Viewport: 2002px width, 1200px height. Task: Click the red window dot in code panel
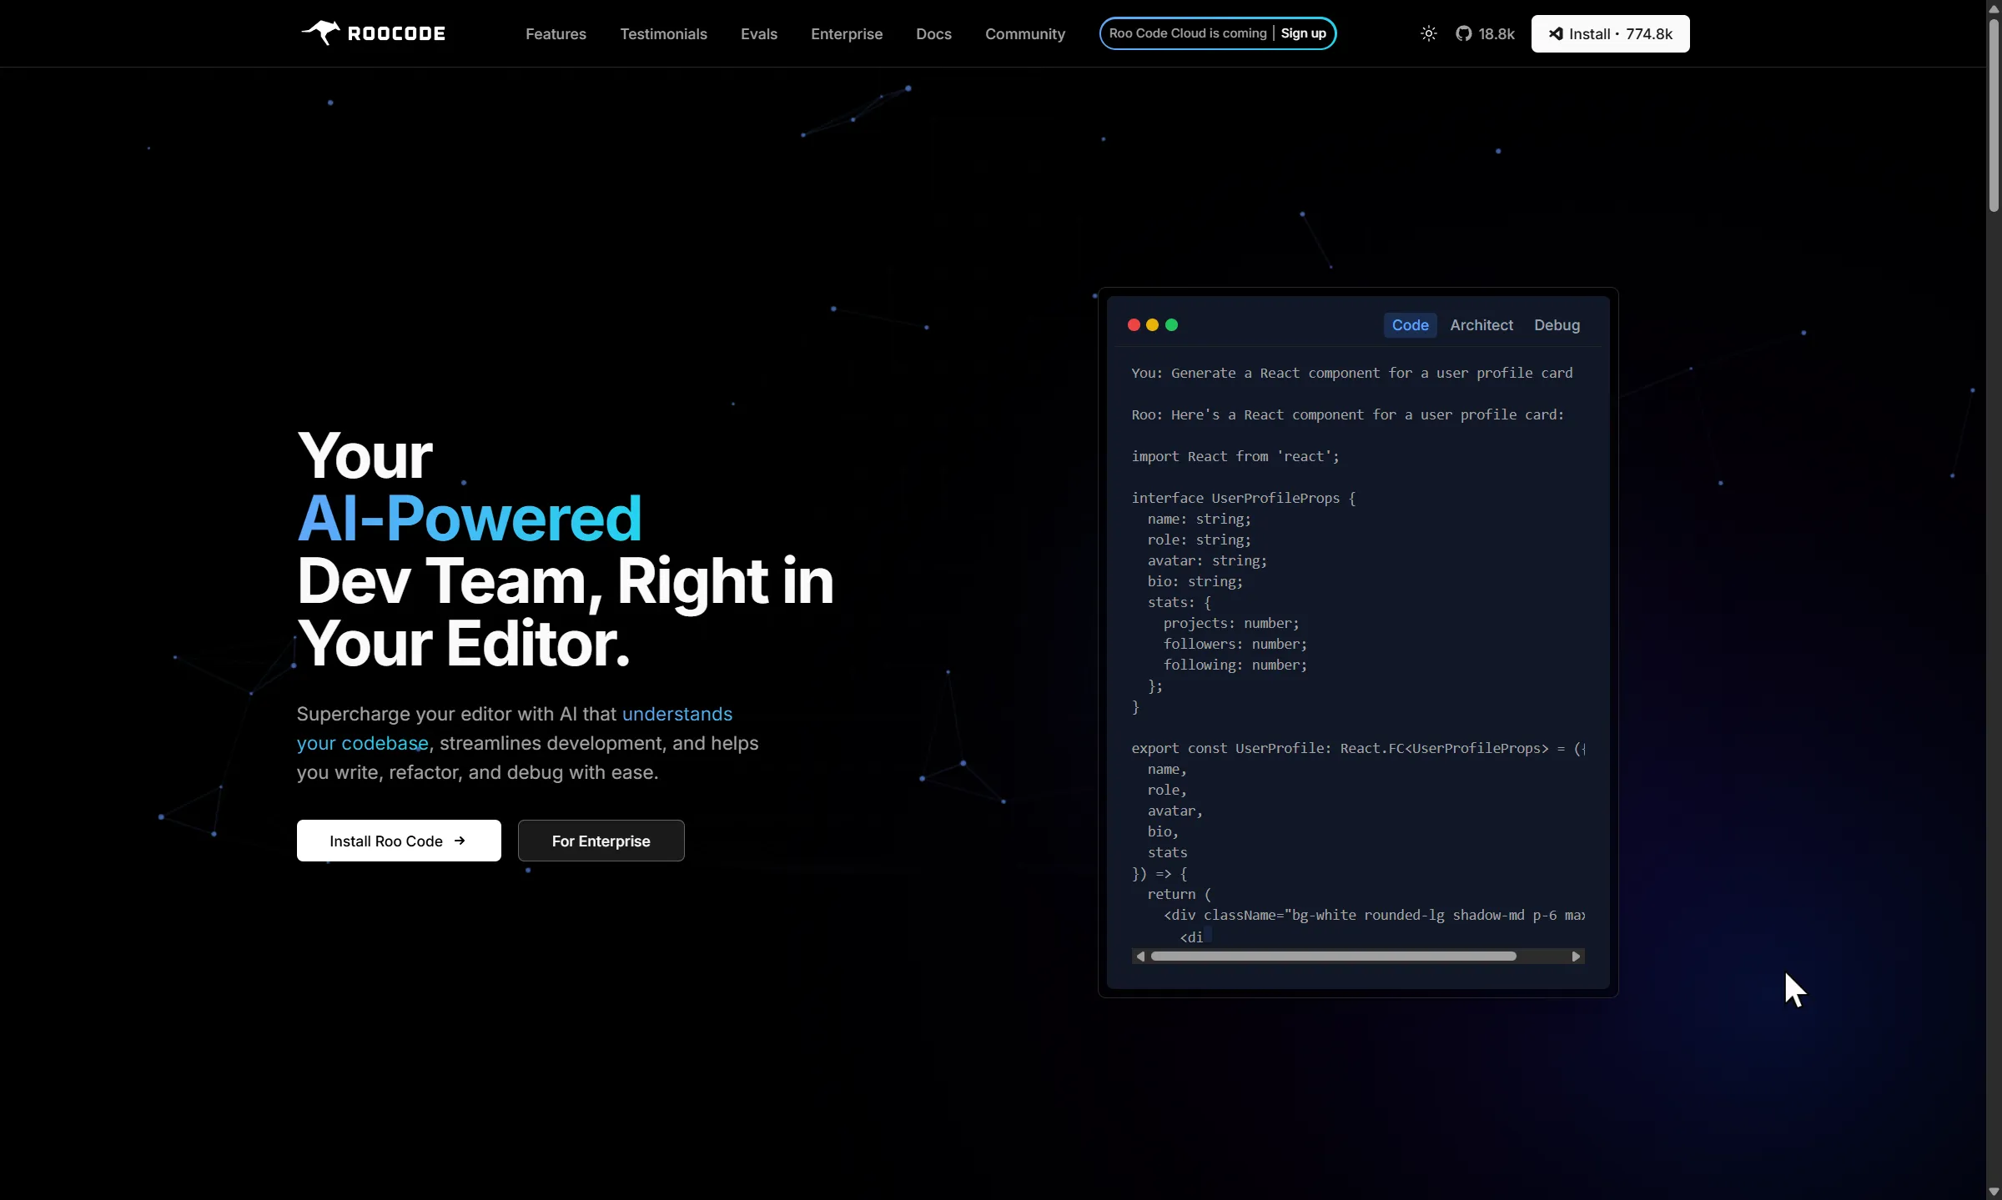coord(1134,325)
